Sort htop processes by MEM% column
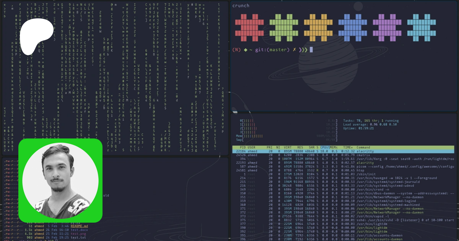459x241 pixels. [334, 147]
